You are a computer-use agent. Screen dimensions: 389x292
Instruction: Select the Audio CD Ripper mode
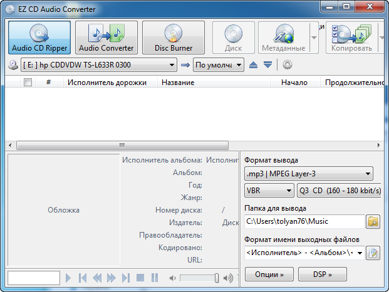coord(39,38)
